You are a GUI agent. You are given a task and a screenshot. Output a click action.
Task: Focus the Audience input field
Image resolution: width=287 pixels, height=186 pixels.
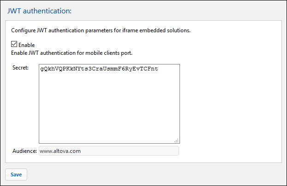109,151
